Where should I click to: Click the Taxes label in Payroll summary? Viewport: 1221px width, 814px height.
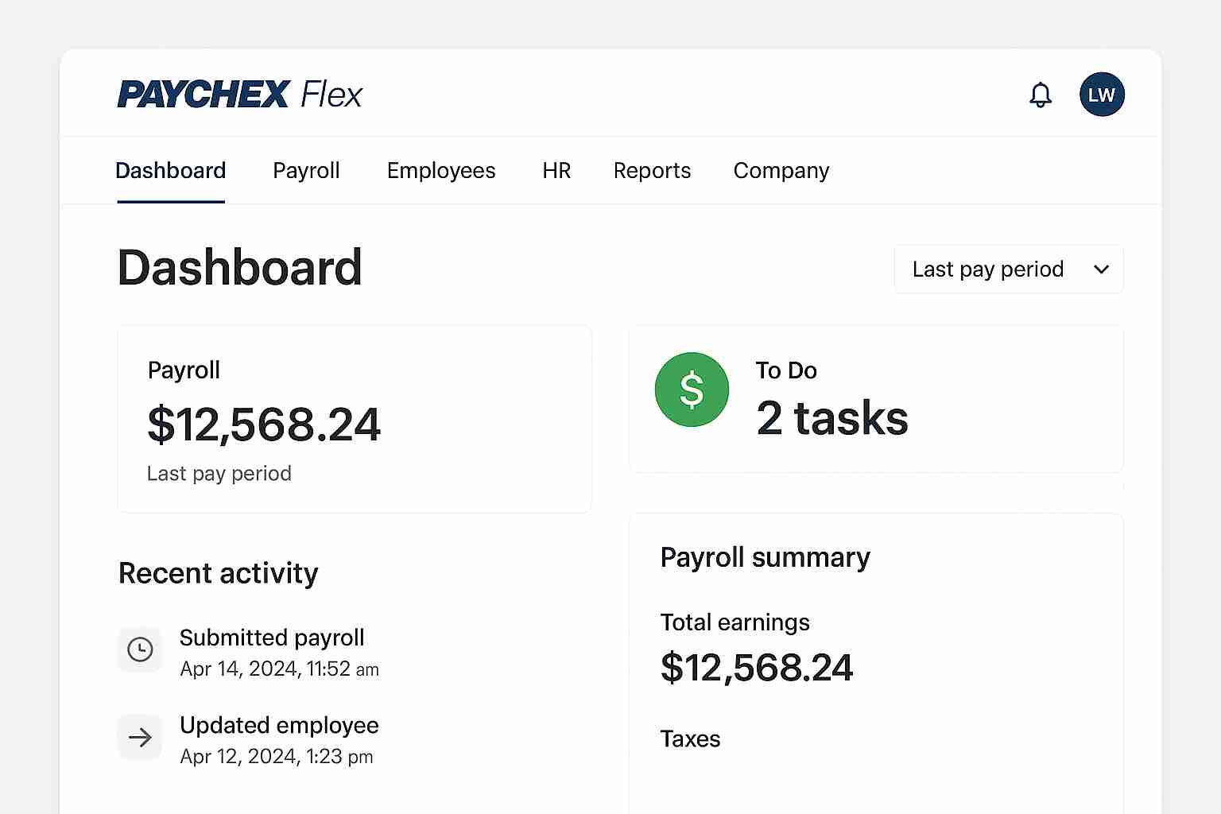click(x=690, y=738)
